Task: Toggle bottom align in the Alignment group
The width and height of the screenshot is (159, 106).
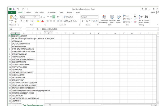Action: click(x=54, y=17)
